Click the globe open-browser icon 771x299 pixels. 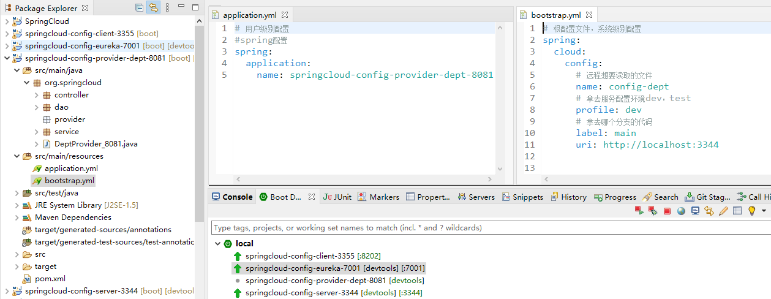click(681, 211)
